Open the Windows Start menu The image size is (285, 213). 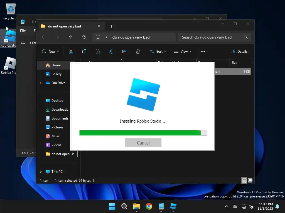point(112,206)
